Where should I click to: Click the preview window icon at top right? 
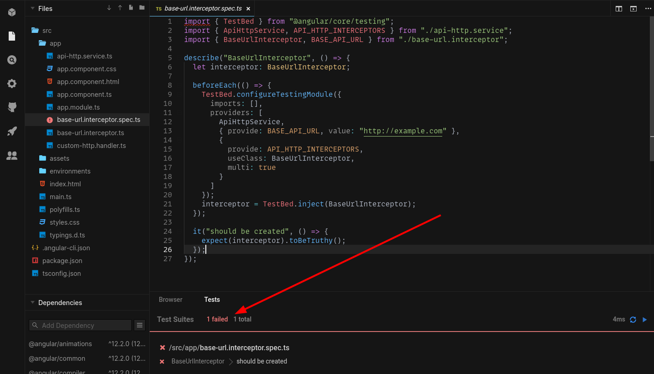click(633, 9)
